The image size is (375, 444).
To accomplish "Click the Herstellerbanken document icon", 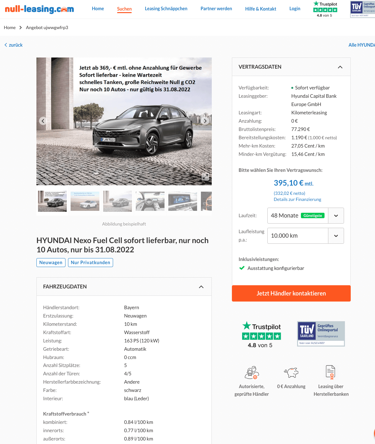I will point(331,372).
